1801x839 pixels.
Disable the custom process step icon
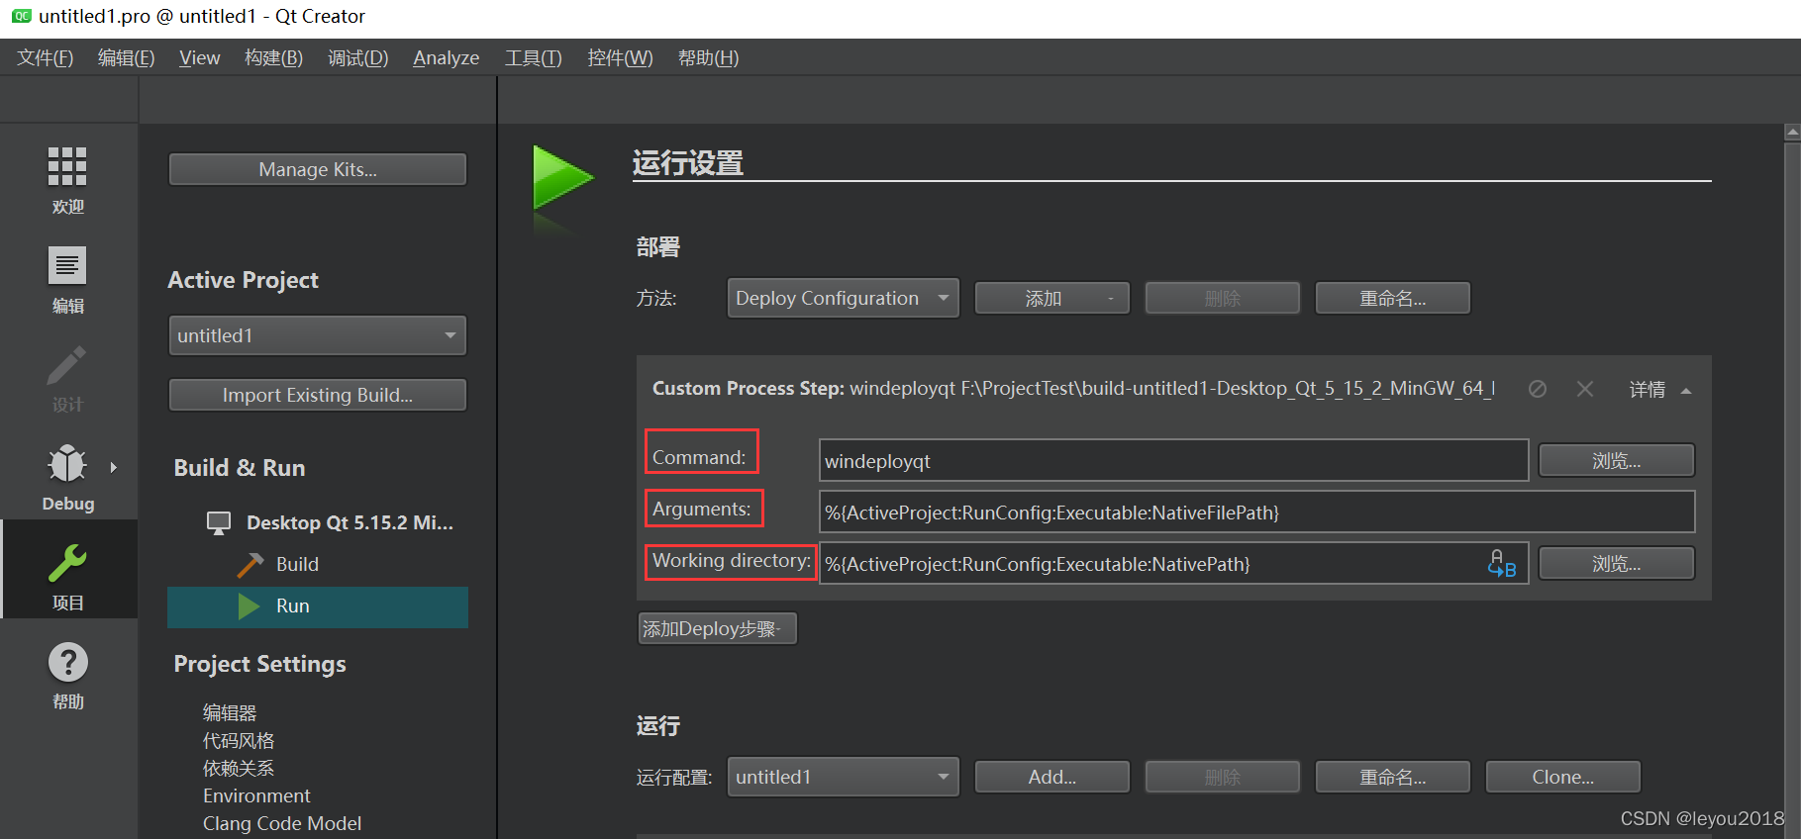[x=1537, y=389]
